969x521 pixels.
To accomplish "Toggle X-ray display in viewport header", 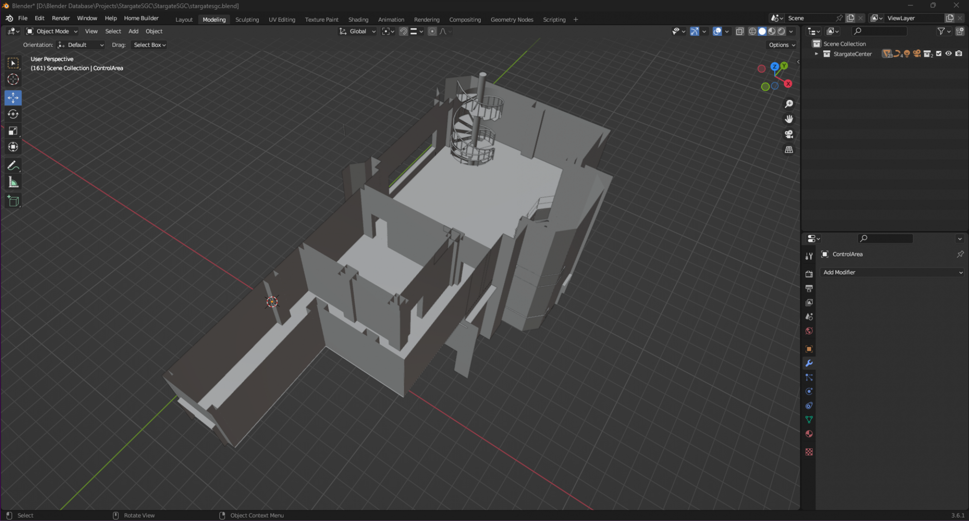I will pos(740,32).
